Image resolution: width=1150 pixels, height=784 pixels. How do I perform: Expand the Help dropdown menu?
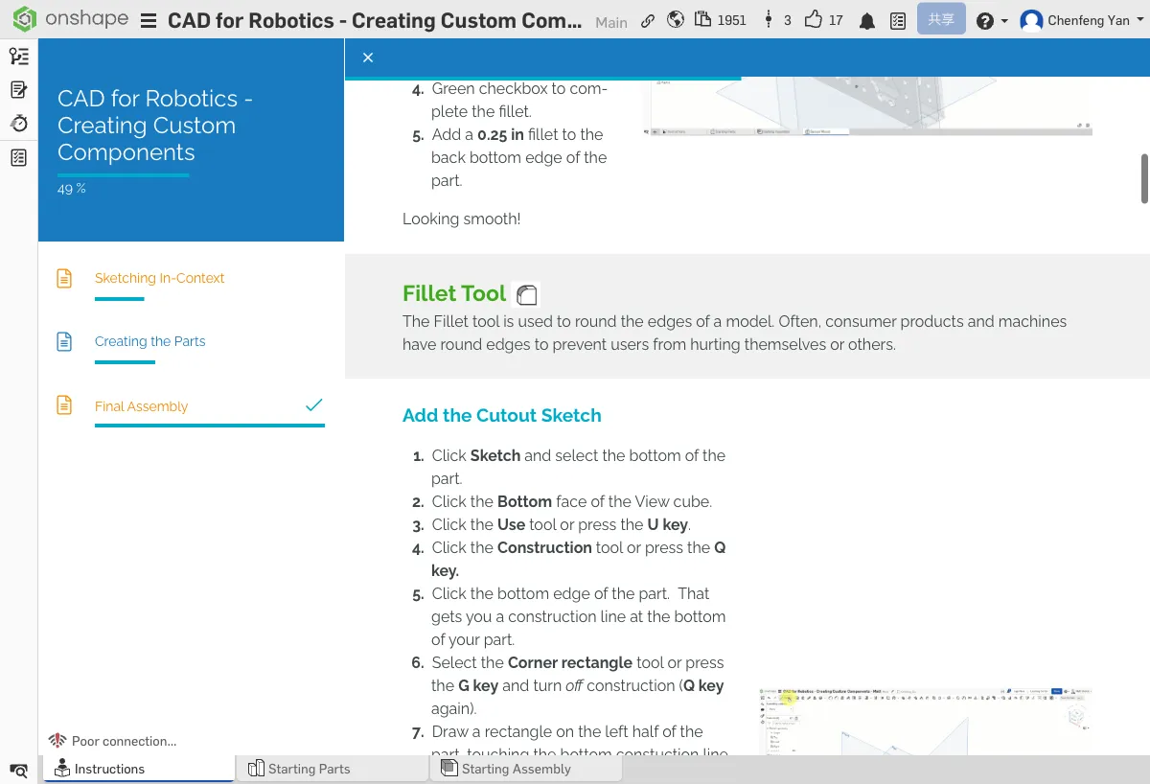click(x=992, y=21)
